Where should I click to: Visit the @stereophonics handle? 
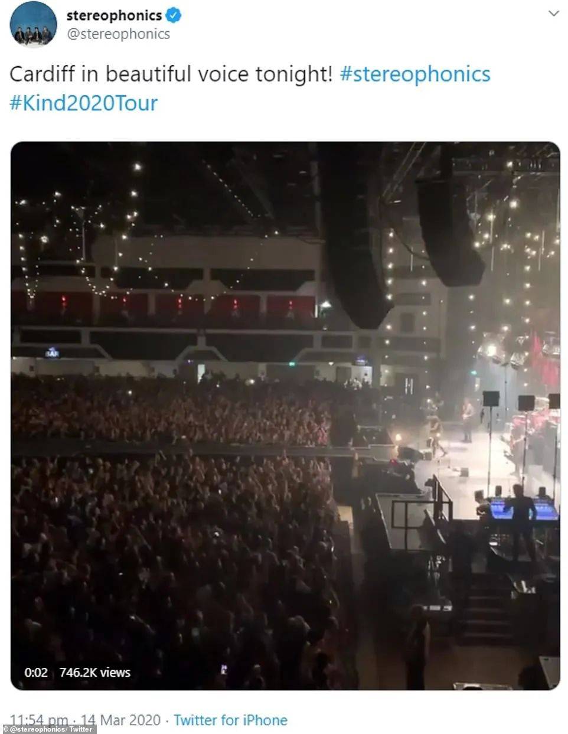pyautogui.click(x=118, y=34)
